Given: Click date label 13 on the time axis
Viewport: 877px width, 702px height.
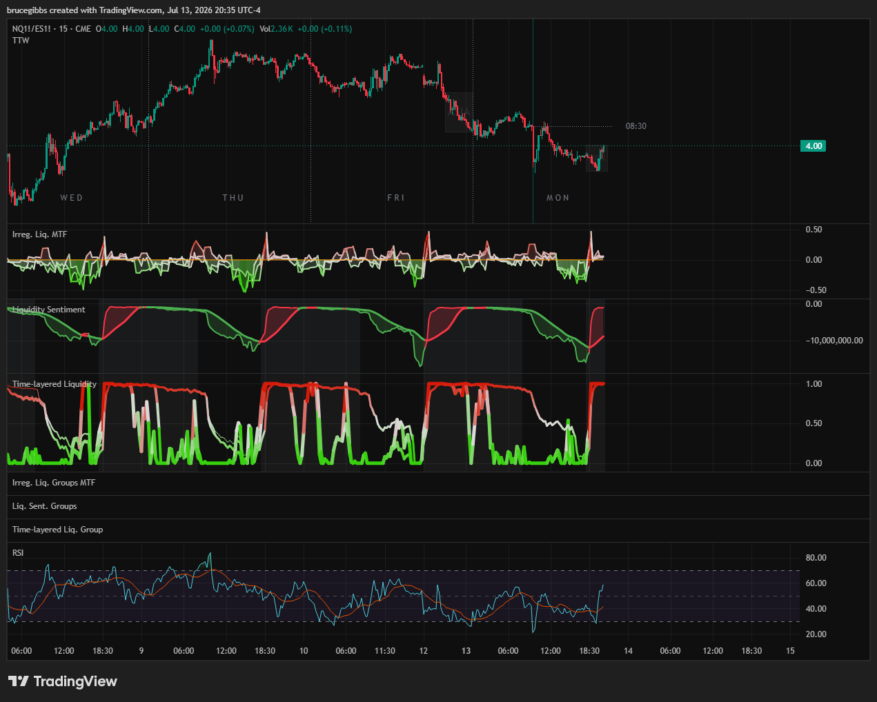Looking at the screenshot, I should tap(466, 651).
